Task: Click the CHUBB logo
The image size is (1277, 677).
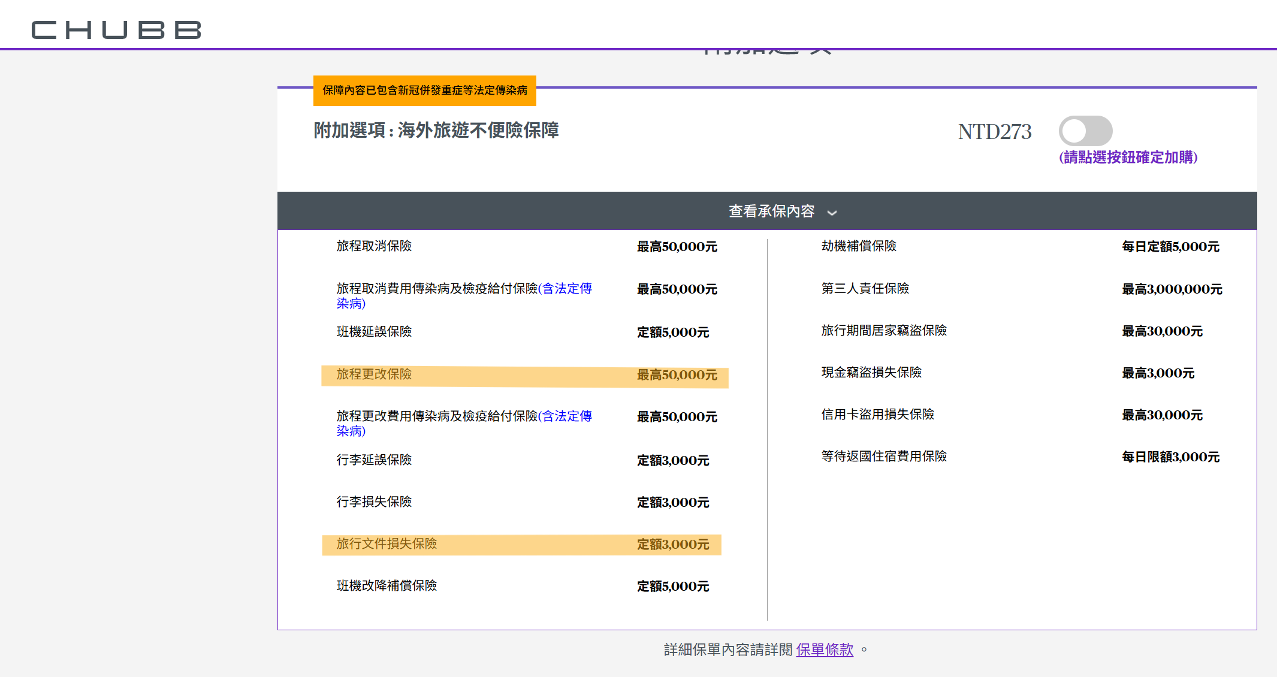Action: point(116,30)
